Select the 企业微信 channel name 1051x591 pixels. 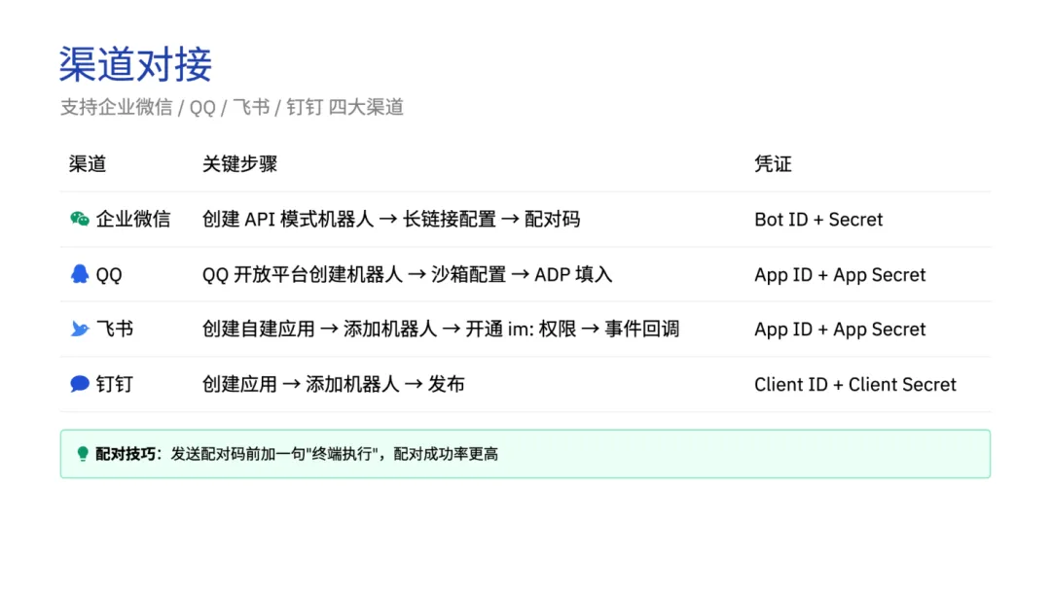point(133,219)
